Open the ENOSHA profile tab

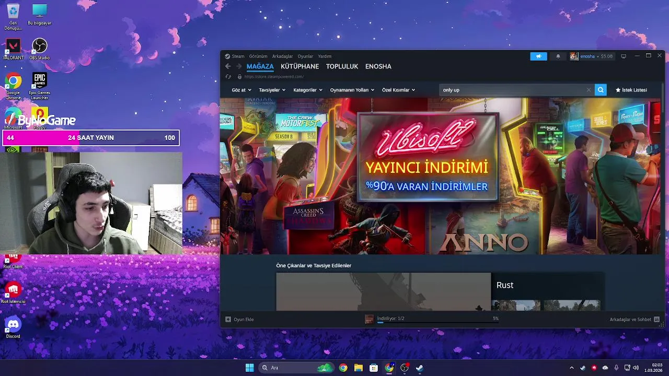378,66
